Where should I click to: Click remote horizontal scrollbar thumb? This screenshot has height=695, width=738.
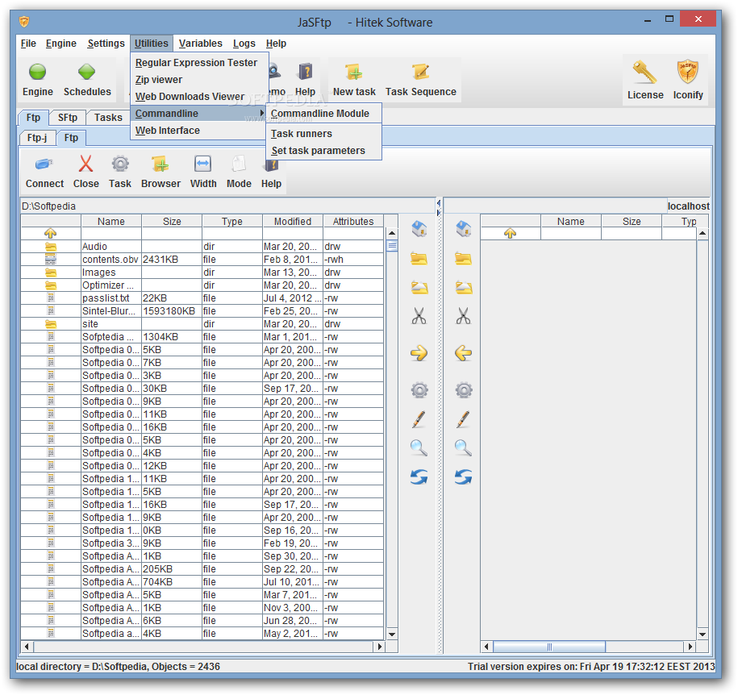549,647
